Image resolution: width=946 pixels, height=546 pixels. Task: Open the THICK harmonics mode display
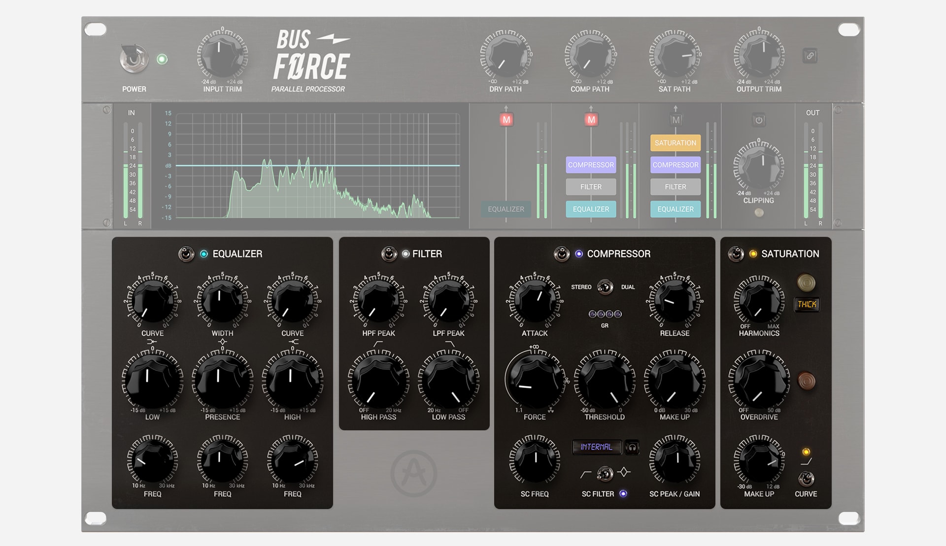[807, 304]
